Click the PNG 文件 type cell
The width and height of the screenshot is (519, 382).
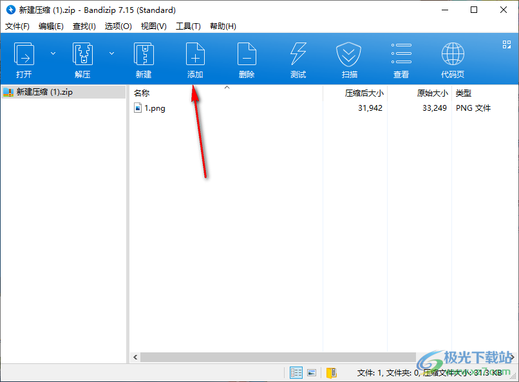point(473,108)
